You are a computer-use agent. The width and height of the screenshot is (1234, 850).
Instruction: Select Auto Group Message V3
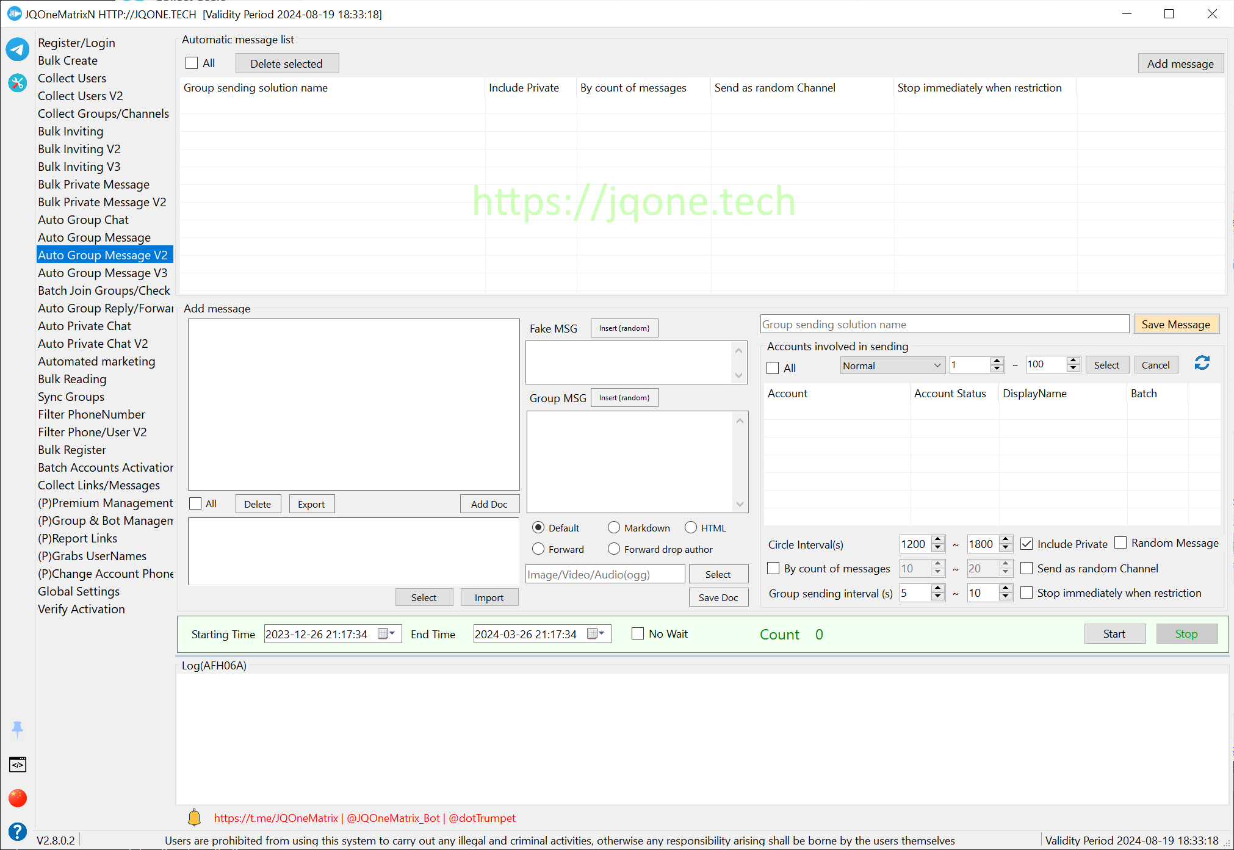coord(103,273)
